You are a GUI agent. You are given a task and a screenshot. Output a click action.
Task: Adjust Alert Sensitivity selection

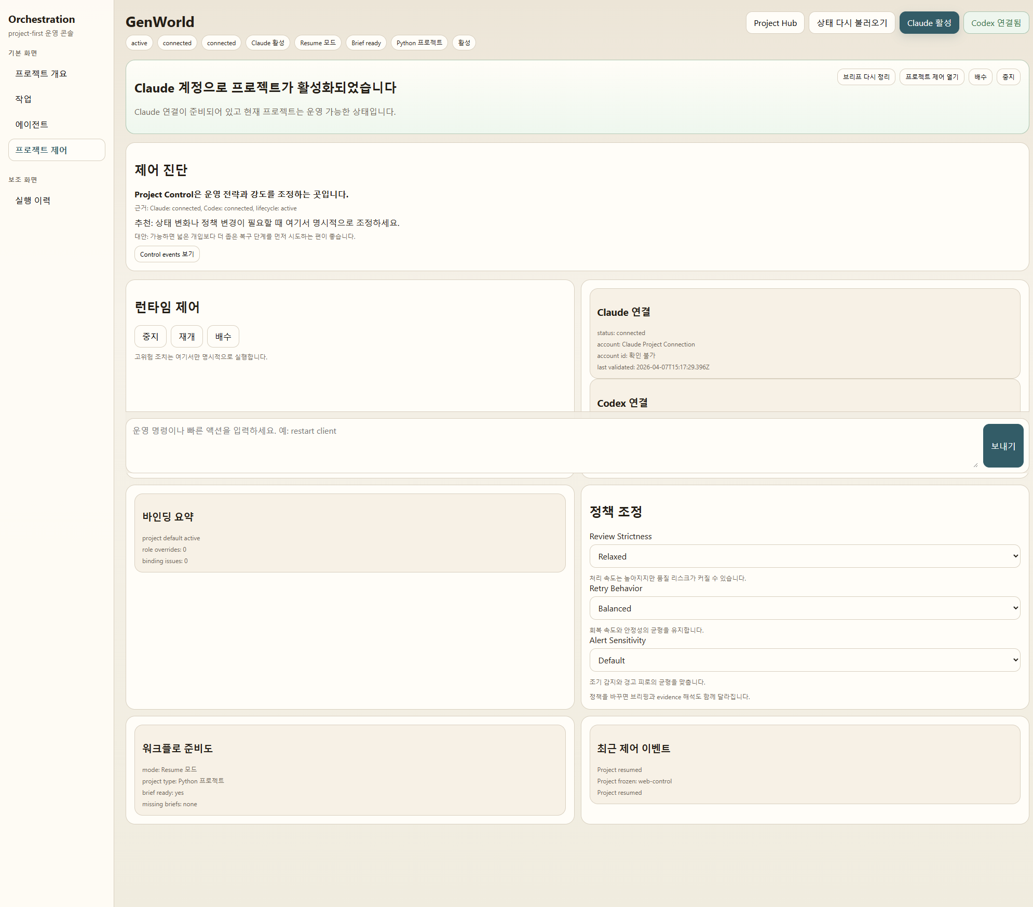(804, 660)
